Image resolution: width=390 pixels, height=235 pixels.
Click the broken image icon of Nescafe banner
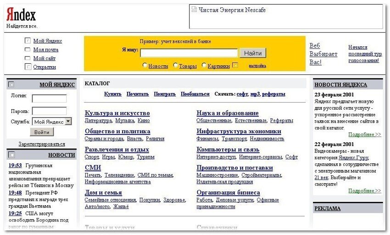pyautogui.click(x=194, y=9)
